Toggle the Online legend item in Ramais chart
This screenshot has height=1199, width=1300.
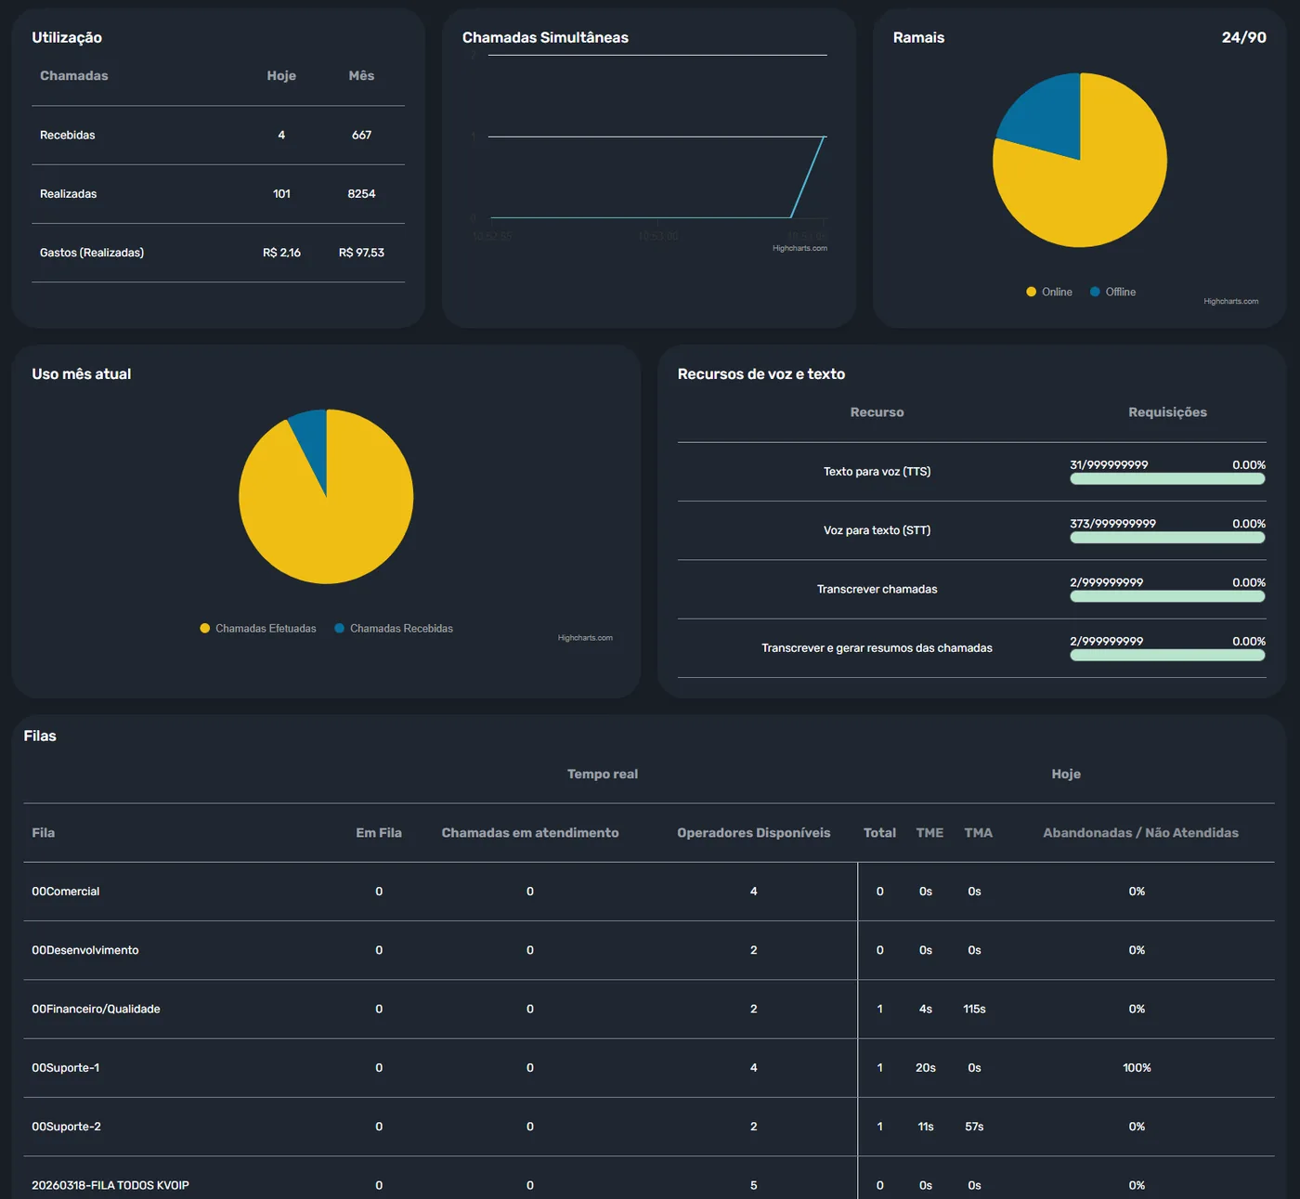click(1049, 292)
